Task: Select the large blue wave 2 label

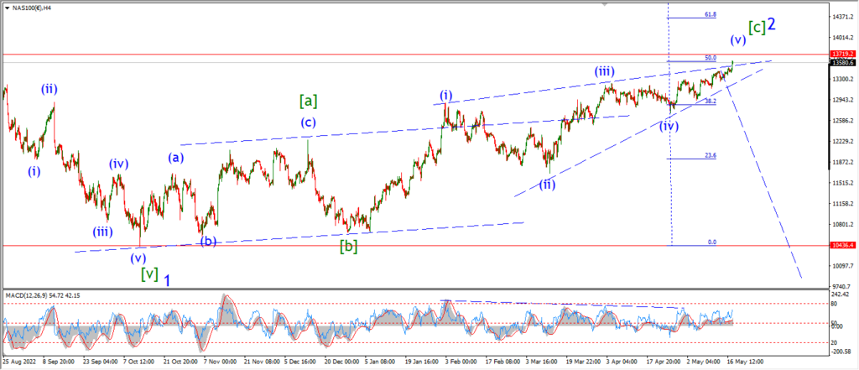Action: [x=771, y=24]
